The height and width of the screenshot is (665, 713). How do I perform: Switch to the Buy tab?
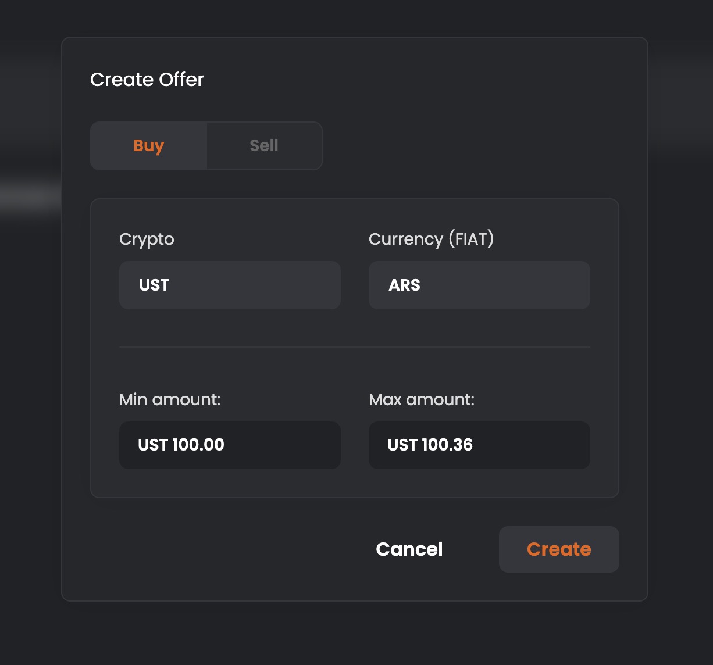(x=149, y=146)
